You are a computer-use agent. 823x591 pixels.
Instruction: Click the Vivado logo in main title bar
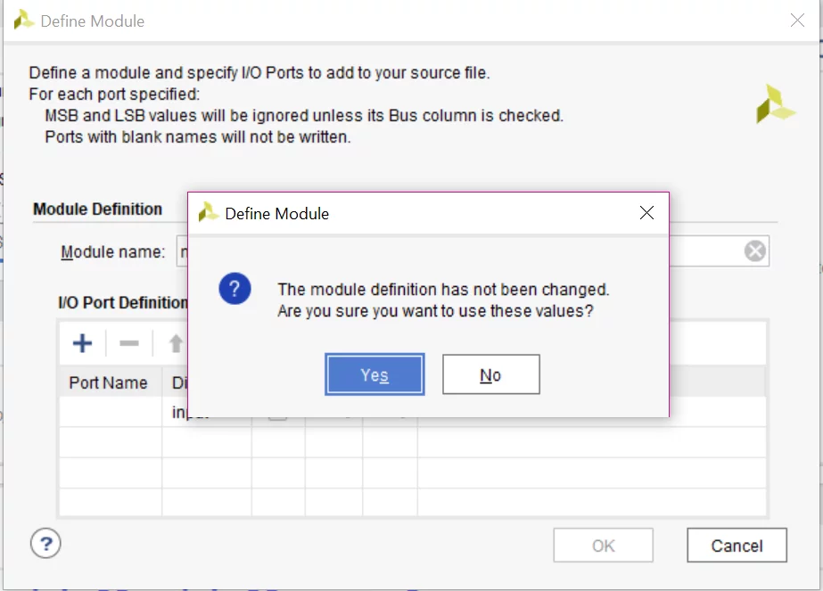tap(24, 20)
